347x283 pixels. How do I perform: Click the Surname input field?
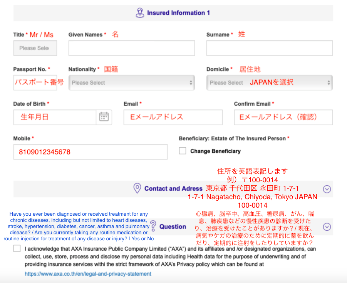click(270, 48)
